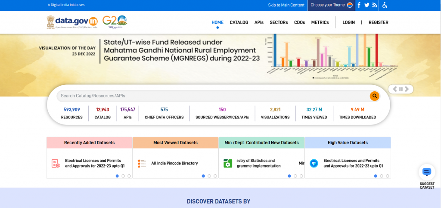Select second carousel dot in High Value Datasets

(382, 176)
